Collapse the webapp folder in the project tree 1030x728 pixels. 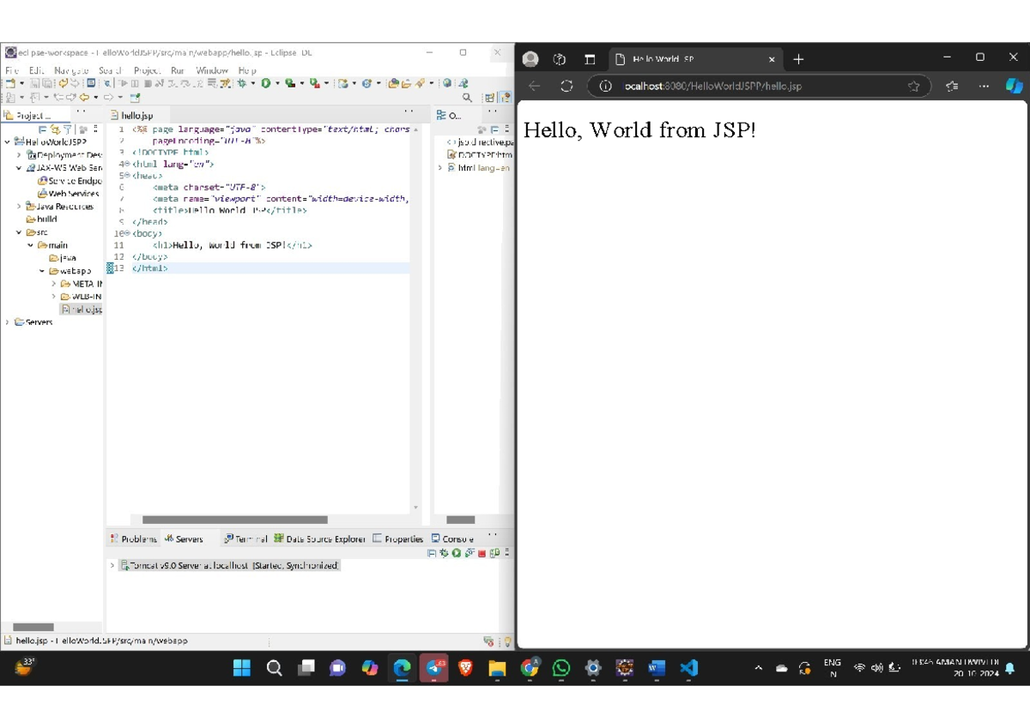[x=41, y=271]
